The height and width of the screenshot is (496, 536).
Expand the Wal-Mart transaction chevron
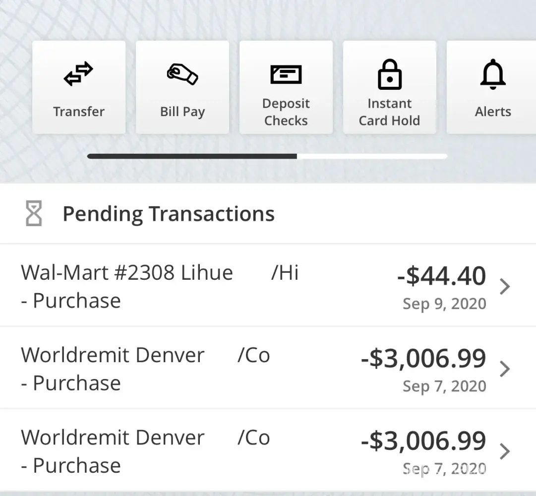click(505, 287)
